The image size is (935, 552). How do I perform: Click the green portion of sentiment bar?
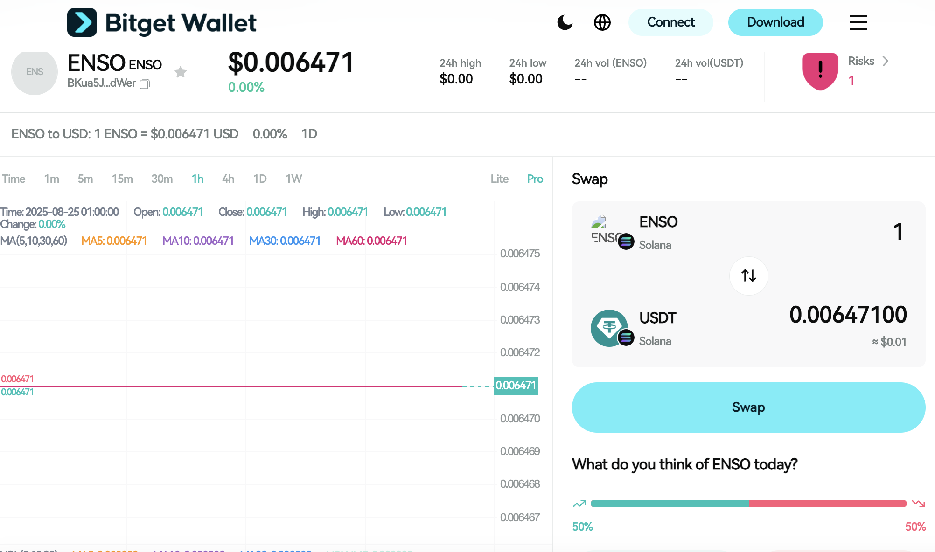click(670, 504)
